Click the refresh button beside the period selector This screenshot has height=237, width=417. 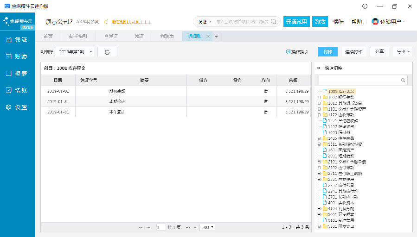pos(107,52)
